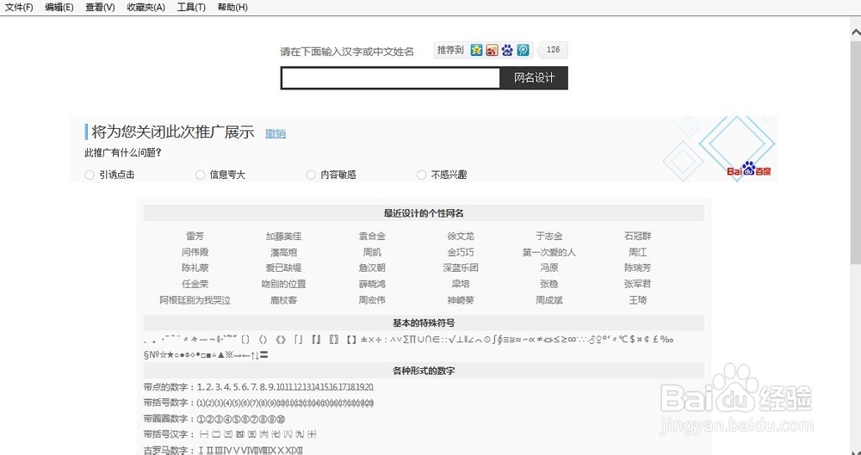Share to Sina Weibo icon

(x=492, y=50)
